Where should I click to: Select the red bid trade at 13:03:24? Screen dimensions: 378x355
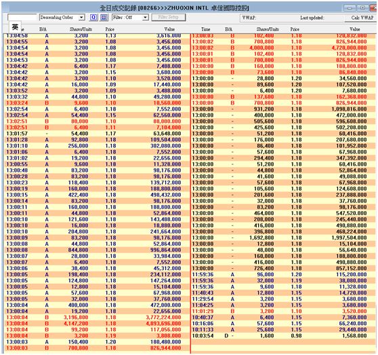[x=98, y=103]
